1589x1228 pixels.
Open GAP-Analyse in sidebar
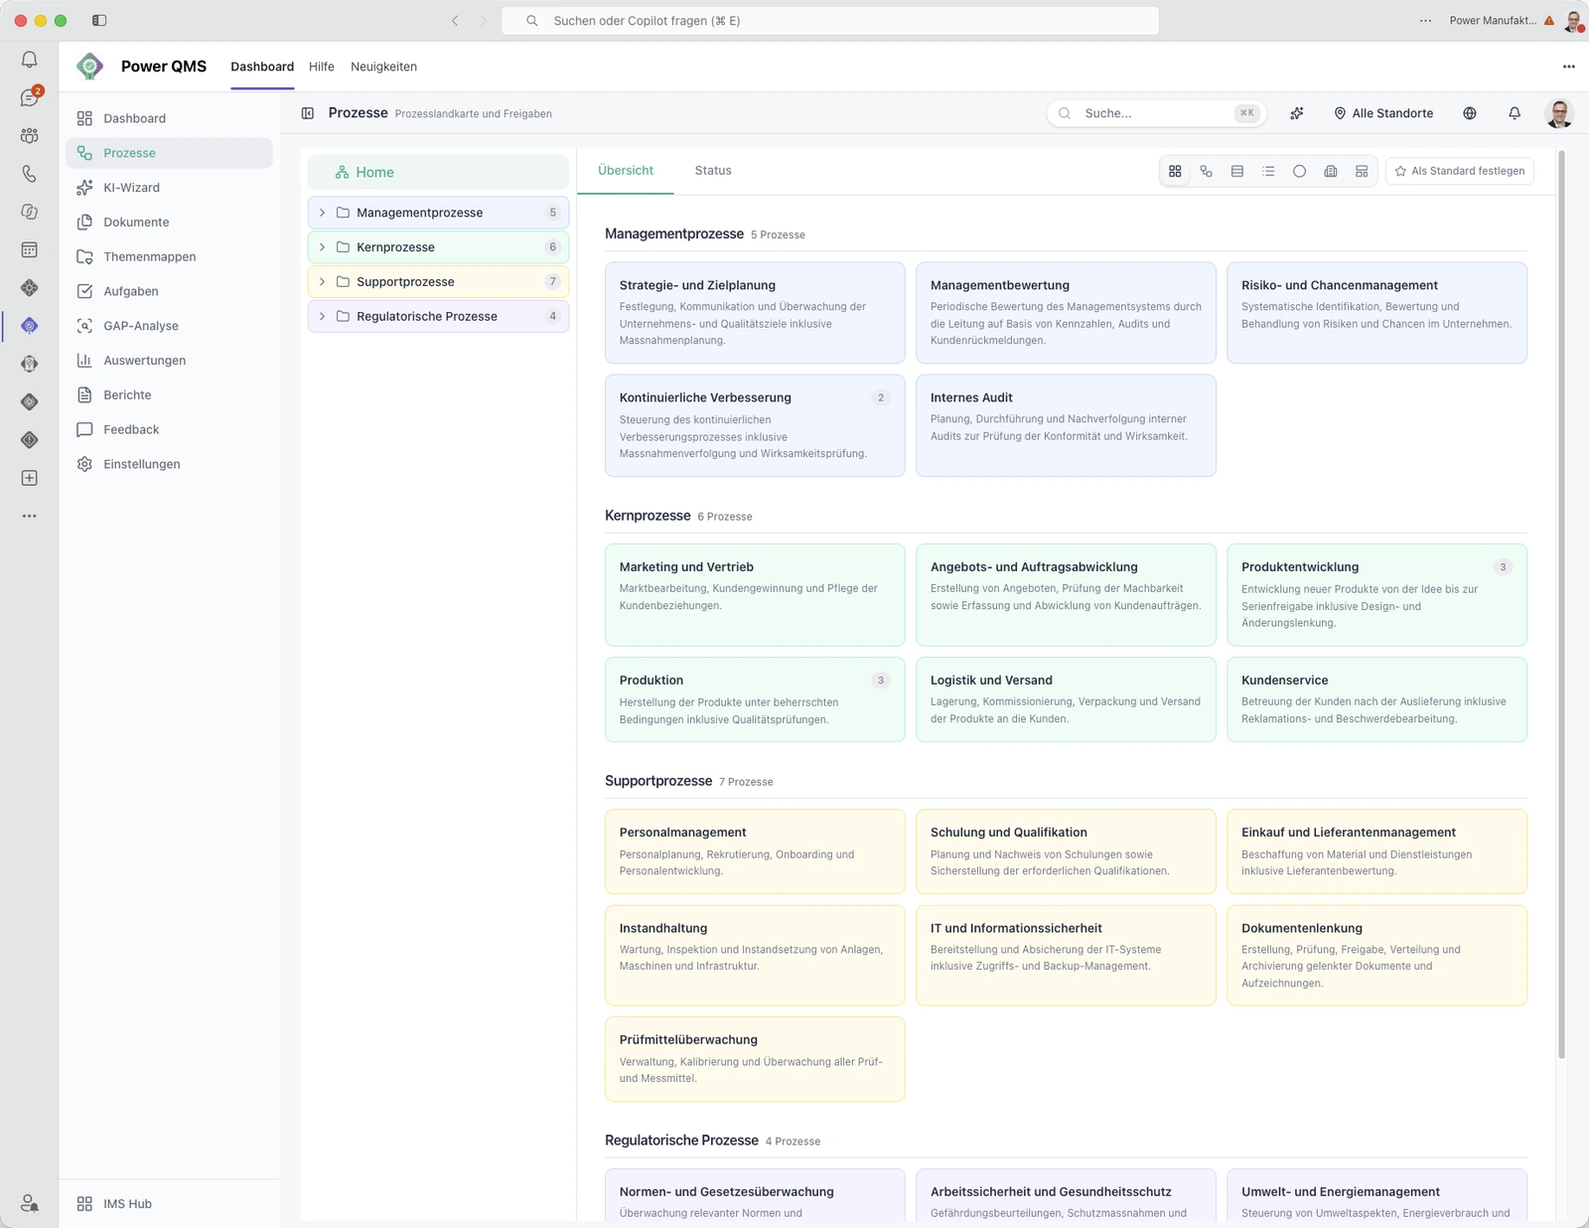pyautogui.click(x=169, y=326)
